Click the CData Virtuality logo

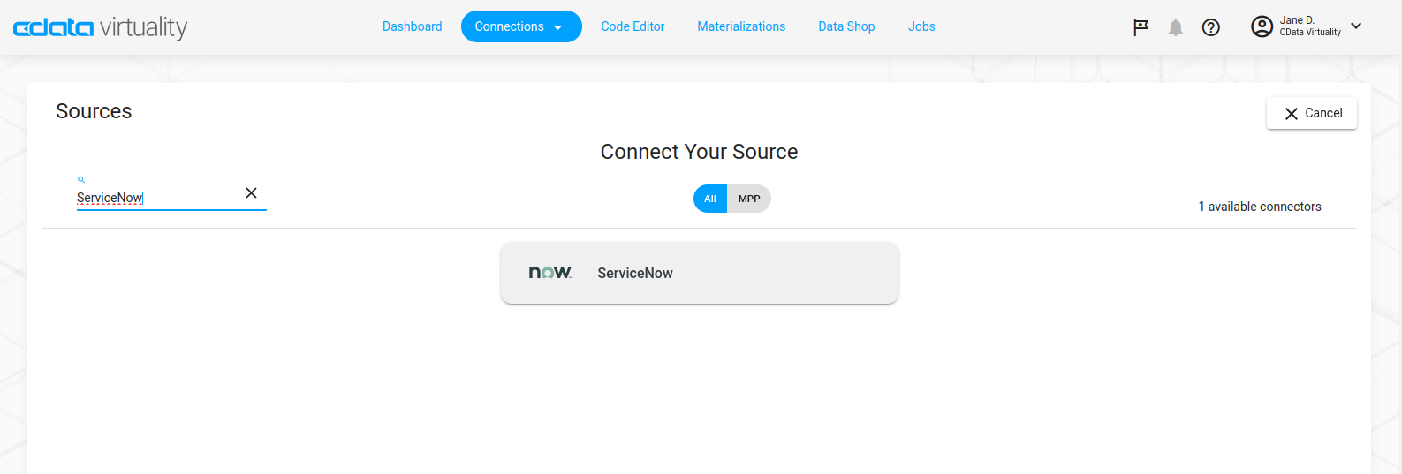pos(100,27)
